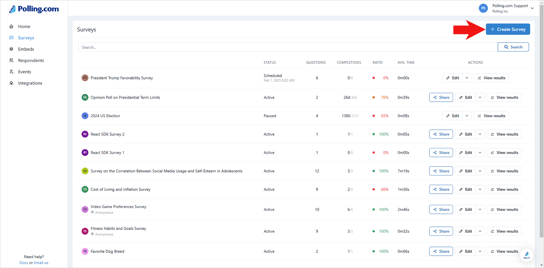Screen dimensions: 544x268
Task: Open Favorite Dog Breed survey name
Action: (x=107, y=251)
